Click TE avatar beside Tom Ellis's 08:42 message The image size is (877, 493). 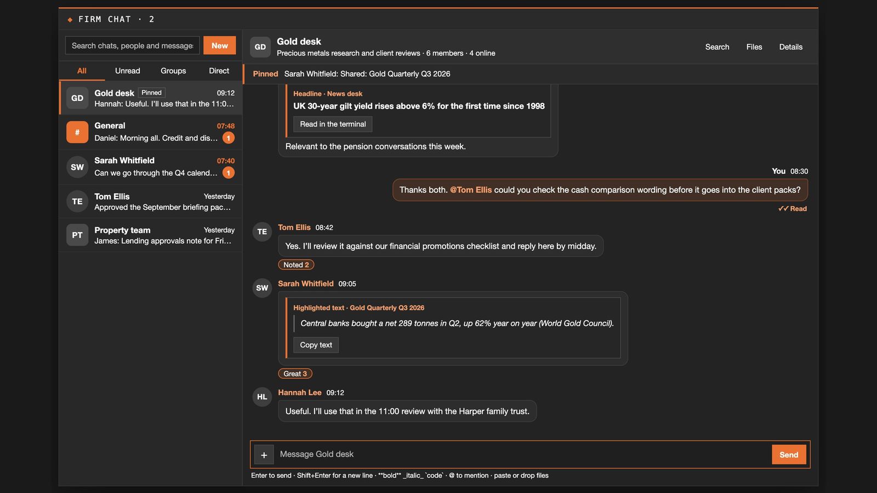pyautogui.click(x=262, y=232)
